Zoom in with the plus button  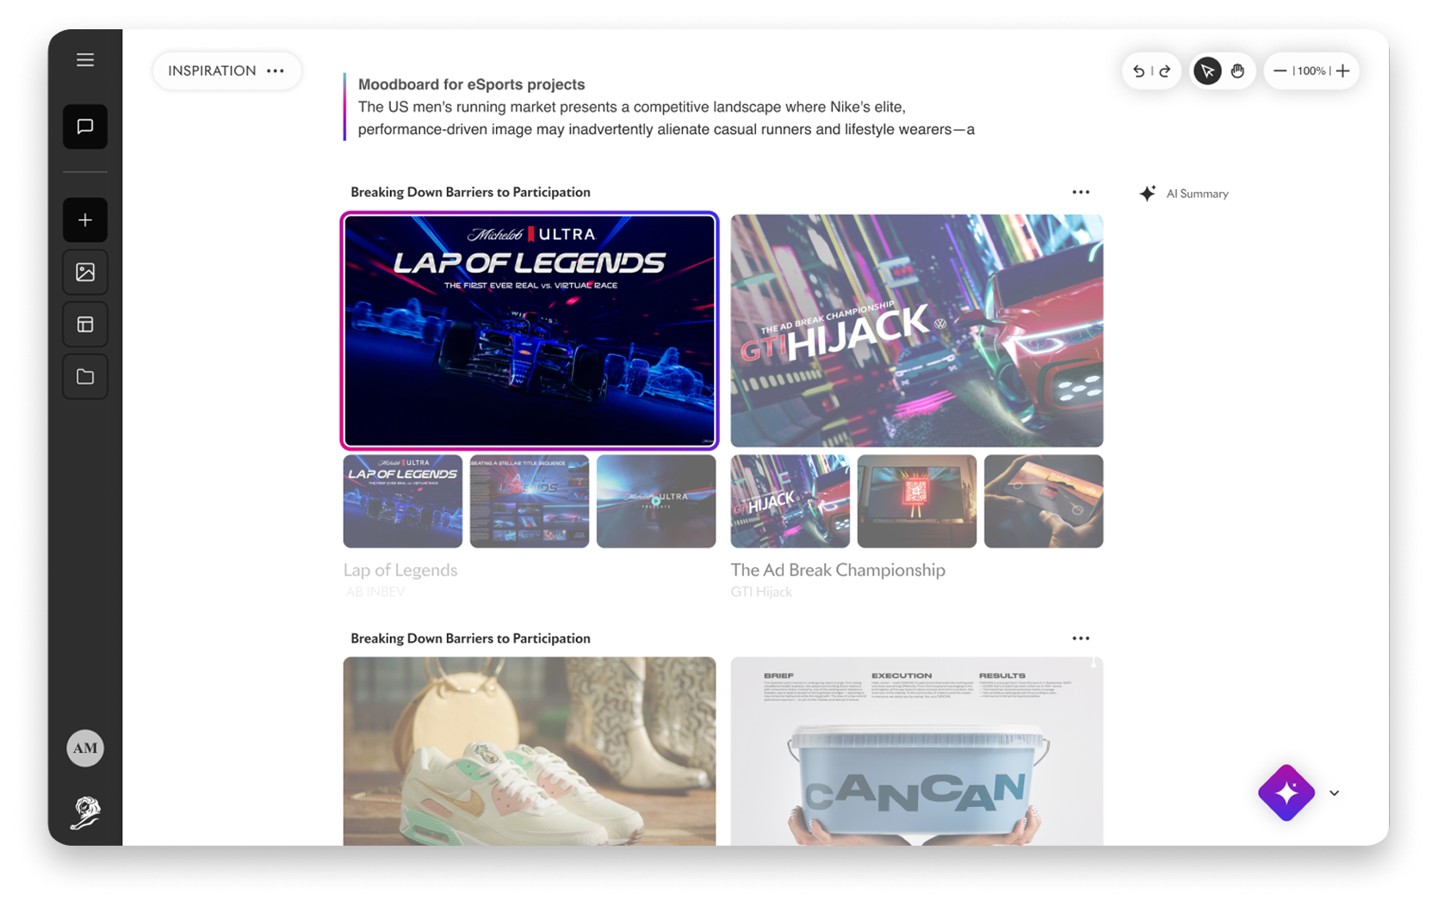[x=1342, y=71]
